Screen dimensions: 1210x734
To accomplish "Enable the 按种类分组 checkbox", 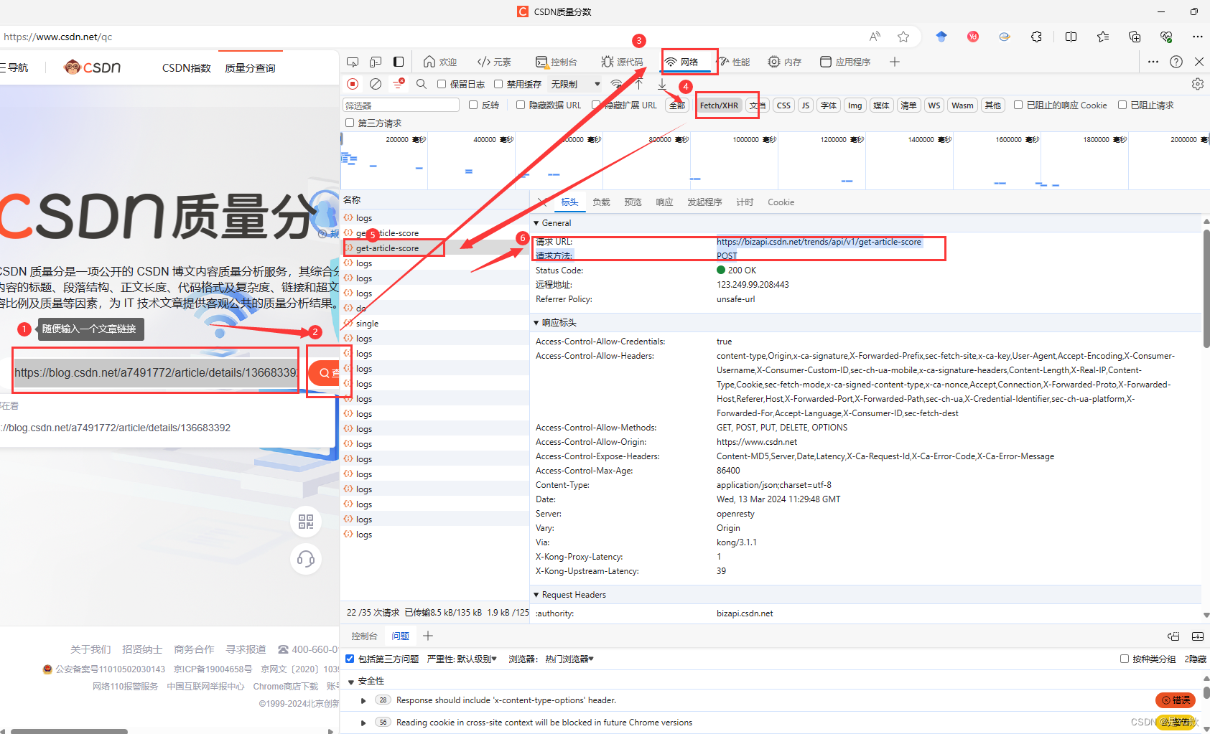I will pyautogui.click(x=1125, y=659).
